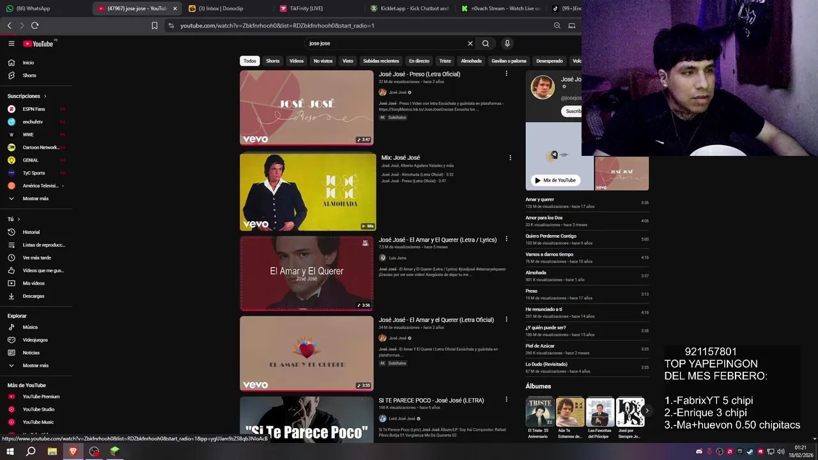
Task: Play Lo Dudo (Revisitado) from the list
Action: coord(587,367)
